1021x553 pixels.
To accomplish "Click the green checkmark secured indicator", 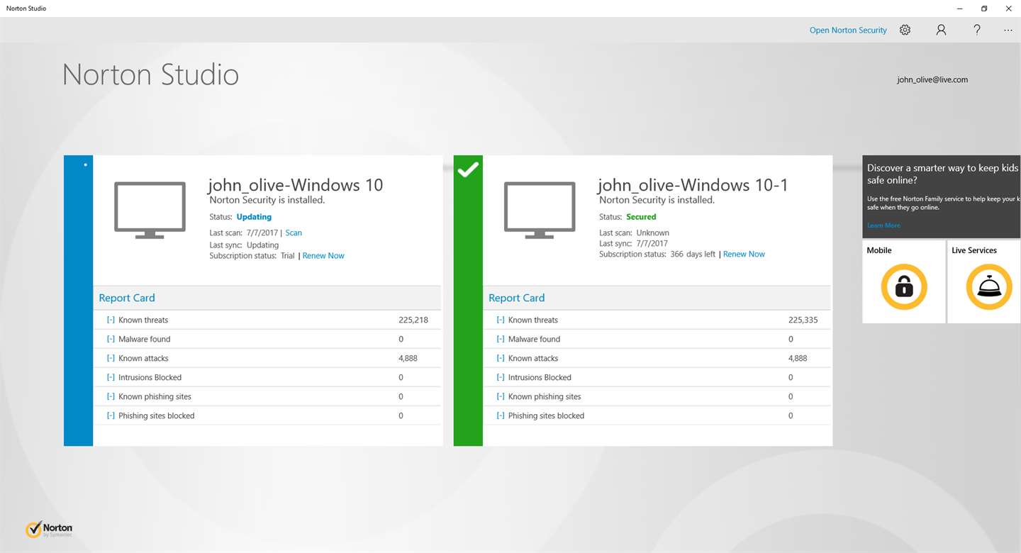I will click(x=468, y=170).
